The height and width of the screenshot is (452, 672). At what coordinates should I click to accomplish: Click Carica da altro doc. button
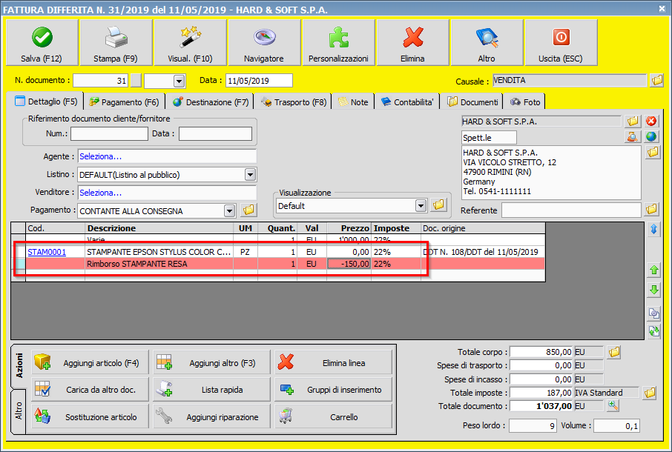(x=90, y=390)
